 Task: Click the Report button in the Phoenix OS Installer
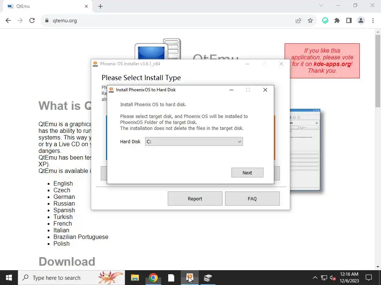(195, 199)
